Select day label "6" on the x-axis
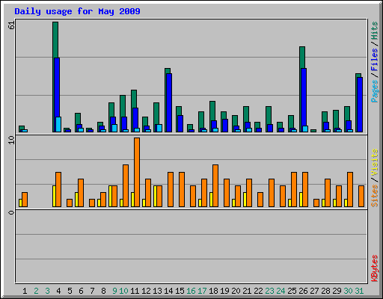The height and width of the screenshot is (299, 383). pyautogui.click(x=81, y=291)
